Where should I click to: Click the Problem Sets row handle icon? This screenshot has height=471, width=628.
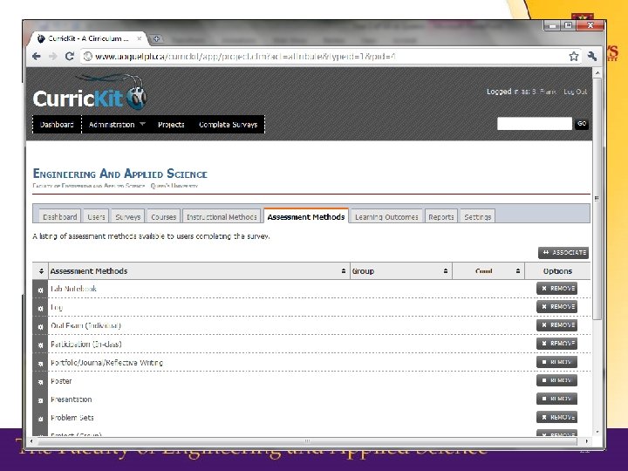pyautogui.click(x=40, y=419)
